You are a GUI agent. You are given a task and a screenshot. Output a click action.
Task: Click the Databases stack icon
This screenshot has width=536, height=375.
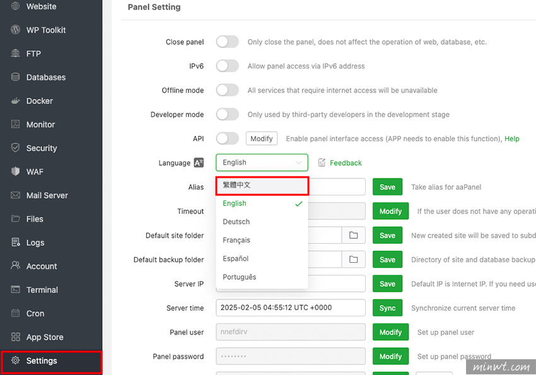pyautogui.click(x=15, y=77)
